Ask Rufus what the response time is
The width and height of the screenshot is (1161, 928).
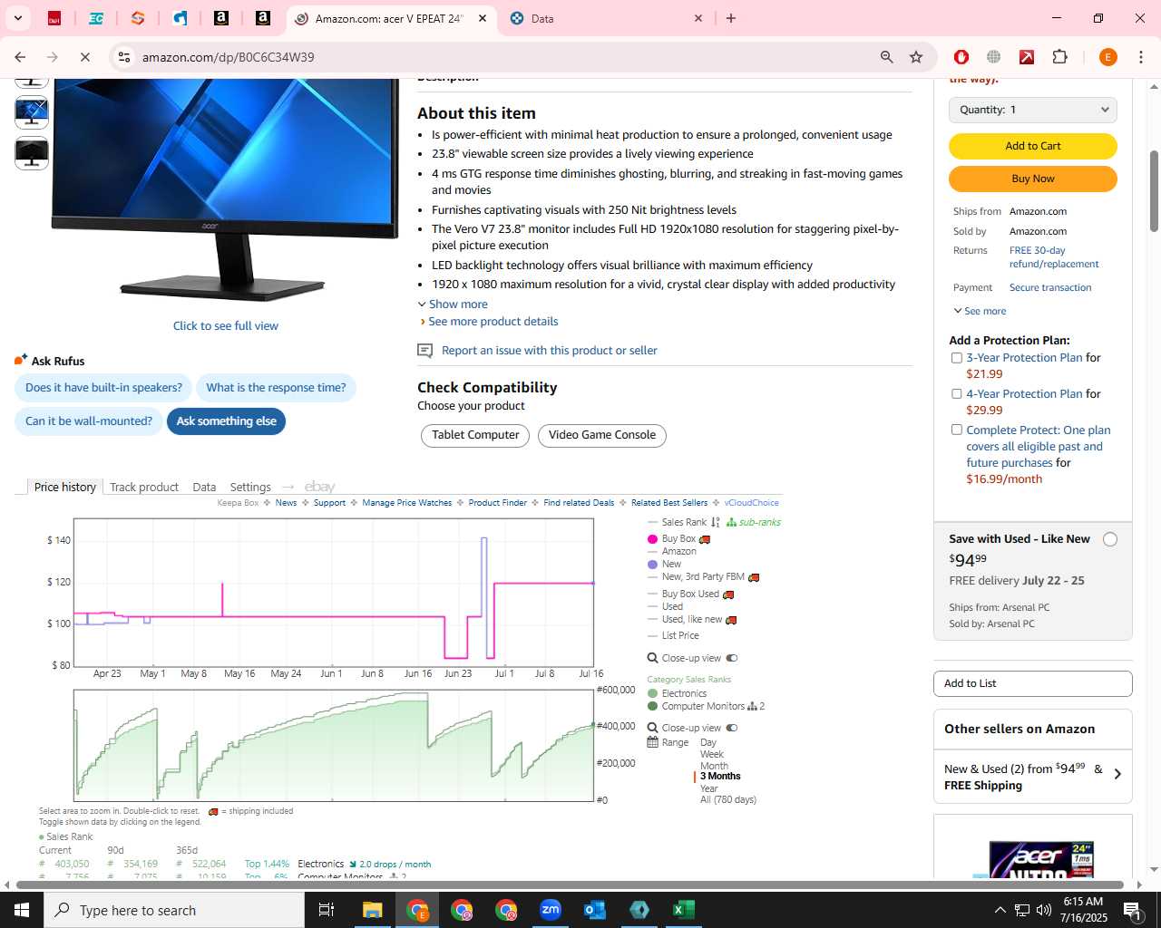click(276, 388)
